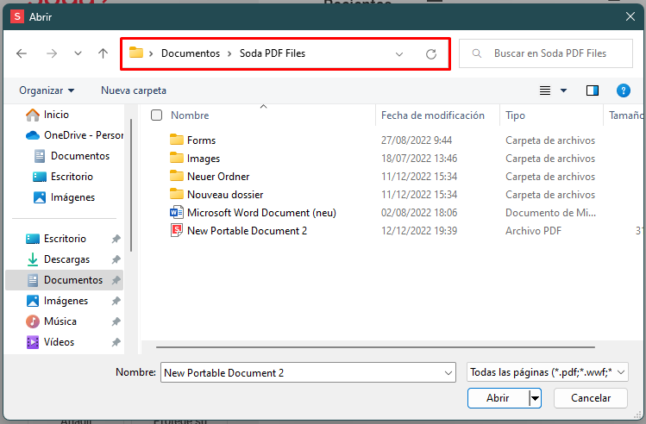The width and height of the screenshot is (646, 424).
Task: Go back with the left arrow
Action: click(22, 53)
